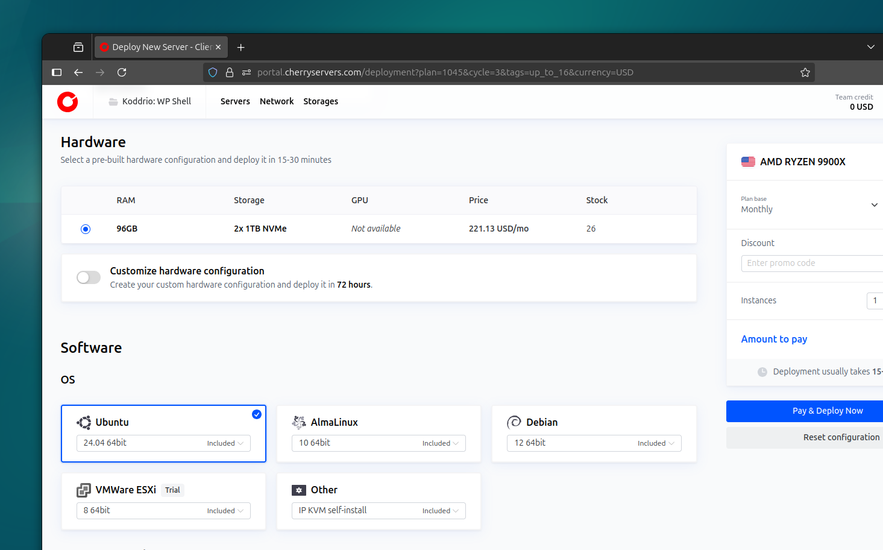Click the AlmaLinux logo icon

click(x=299, y=423)
